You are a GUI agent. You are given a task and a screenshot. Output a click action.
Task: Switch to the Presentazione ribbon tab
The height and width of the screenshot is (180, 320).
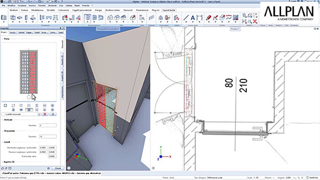[x=142, y=10]
